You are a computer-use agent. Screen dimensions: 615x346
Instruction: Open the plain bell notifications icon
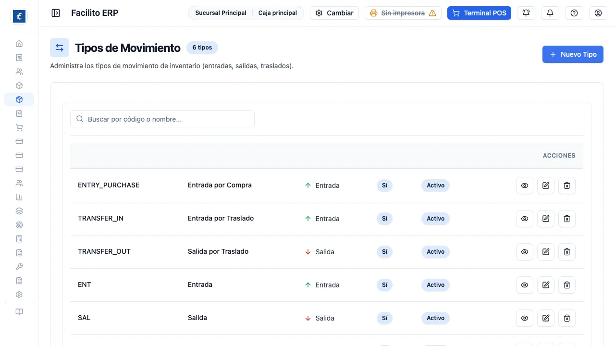550,13
